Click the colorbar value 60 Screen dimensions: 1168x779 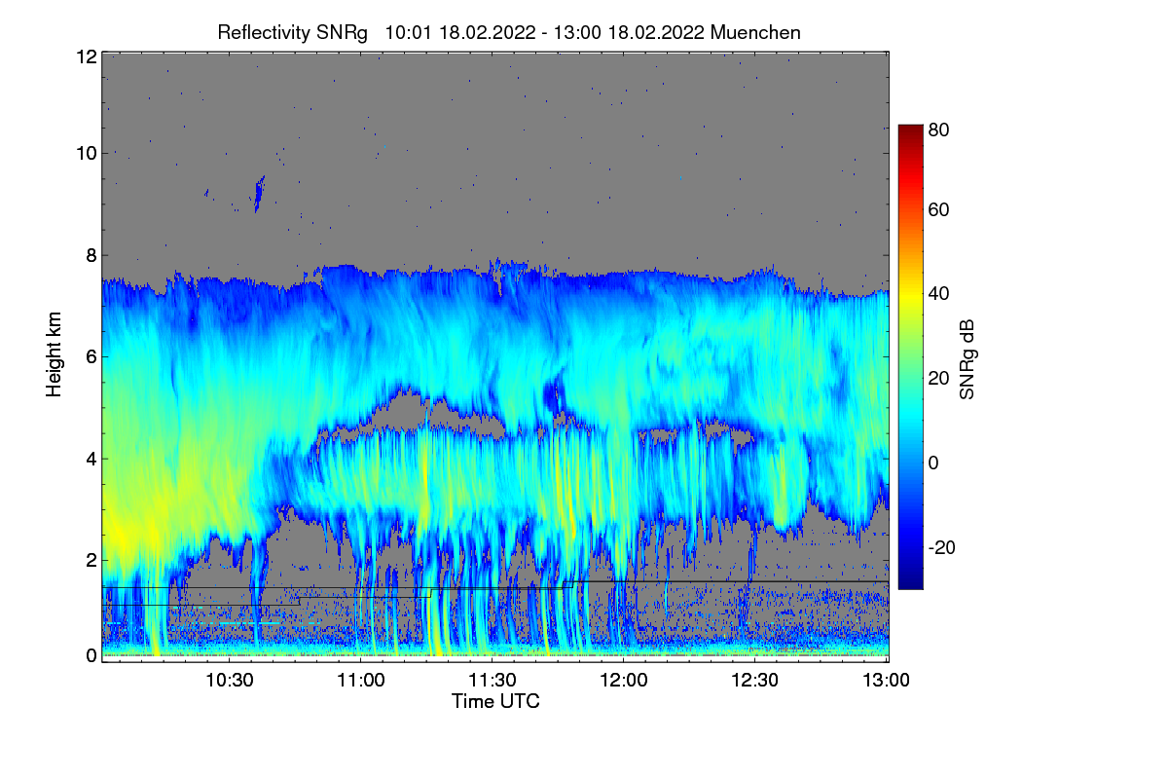pyautogui.click(x=939, y=209)
